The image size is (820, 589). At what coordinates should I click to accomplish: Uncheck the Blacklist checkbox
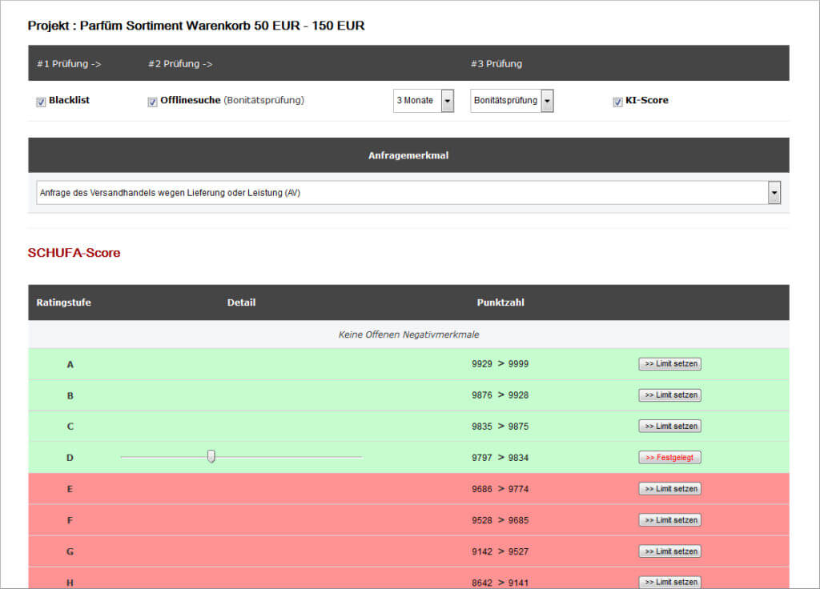(x=41, y=102)
